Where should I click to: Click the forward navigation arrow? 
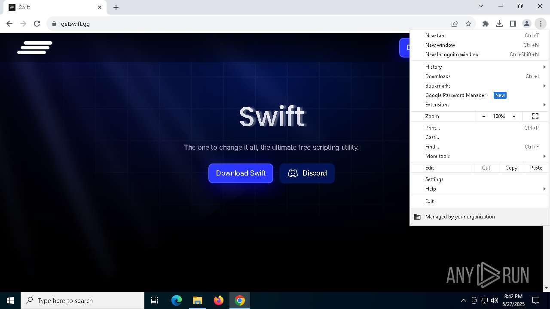[23, 24]
